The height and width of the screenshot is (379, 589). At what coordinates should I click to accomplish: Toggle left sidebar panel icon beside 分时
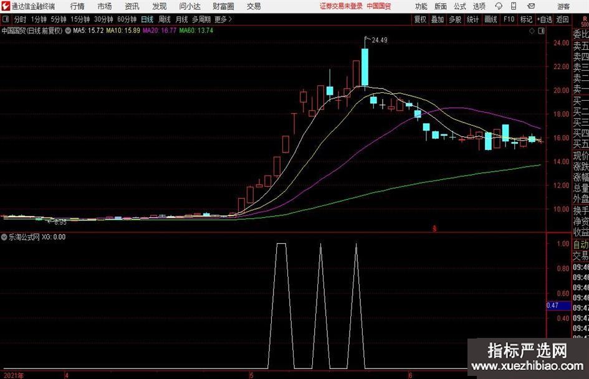tap(6, 19)
